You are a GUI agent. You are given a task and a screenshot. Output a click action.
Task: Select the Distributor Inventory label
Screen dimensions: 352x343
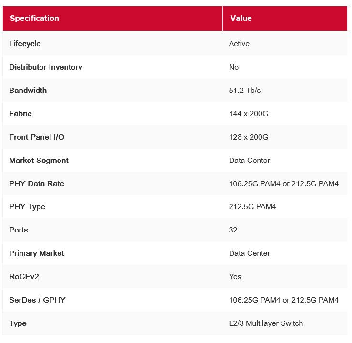46,67
